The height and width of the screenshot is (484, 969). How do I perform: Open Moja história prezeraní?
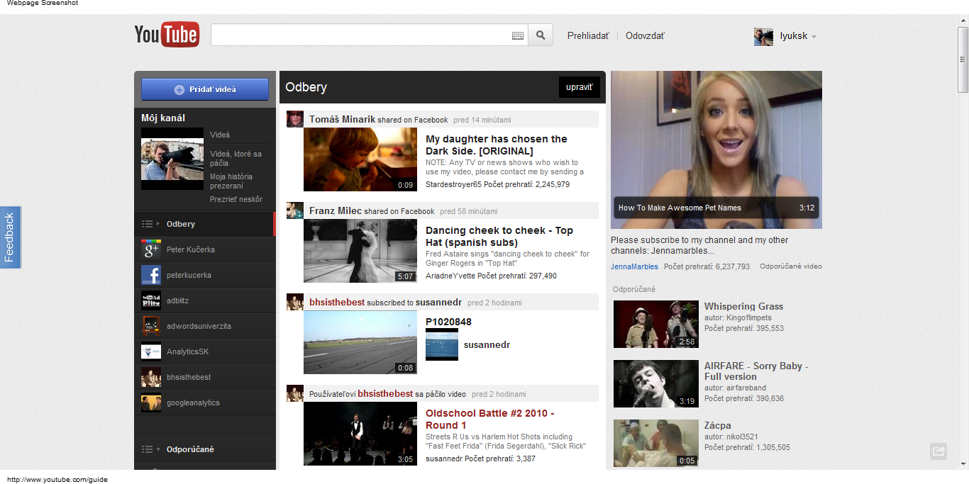click(x=231, y=181)
